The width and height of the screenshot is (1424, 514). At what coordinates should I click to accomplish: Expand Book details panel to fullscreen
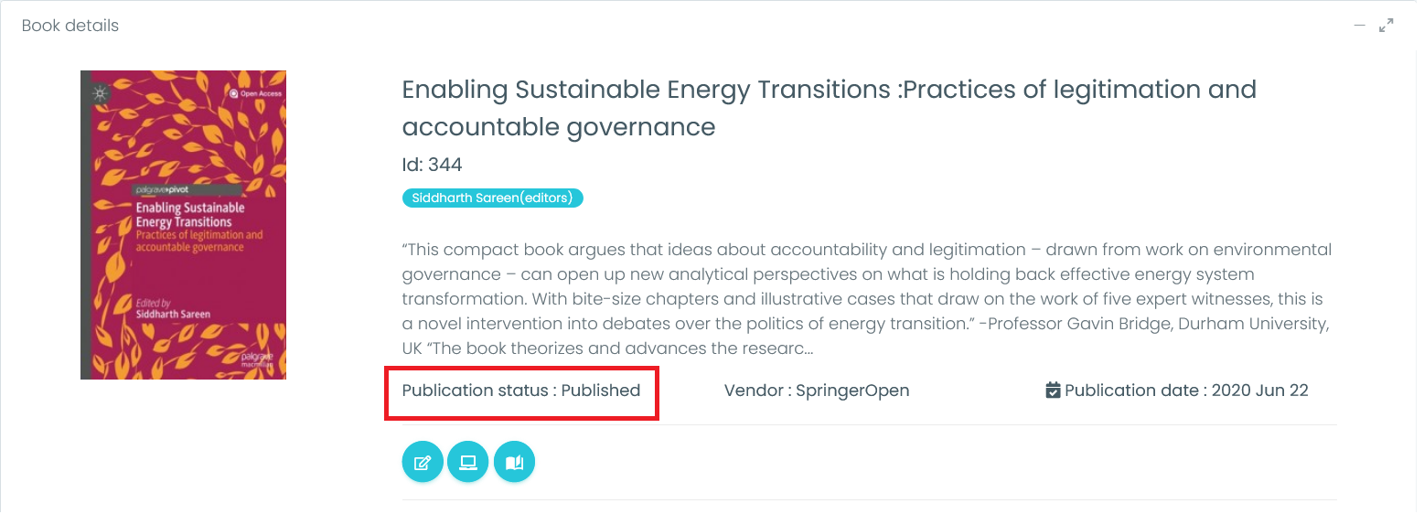[1387, 26]
